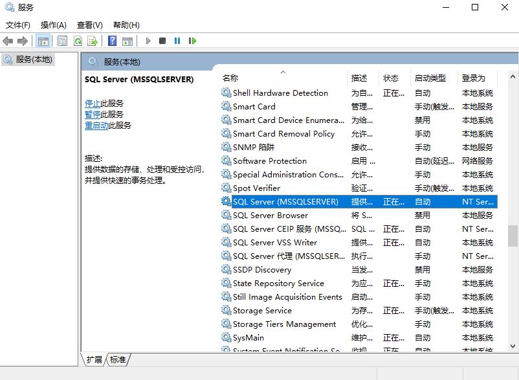This screenshot has width=519, height=380.
Task: Click gear icon of Storage Tiers Management
Action: click(x=226, y=324)
